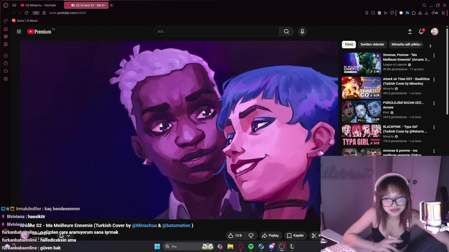Open the Windows Start button
Image resolution: width=449 pixels, height=252 pixels.
(x=157, y=246)
